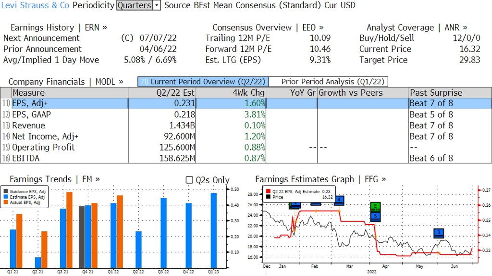Image resolution: width=492 pixels, height=276 pixels.
Task: Open the Levi Strauss & Co security link
Action: 35,5
